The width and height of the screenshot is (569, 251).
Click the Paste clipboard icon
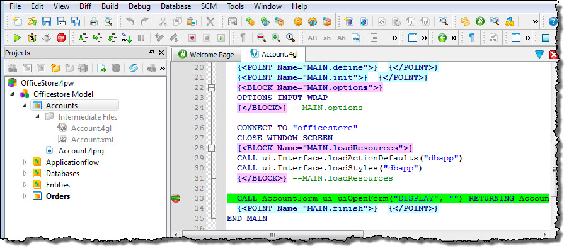[x=192, y=22]
